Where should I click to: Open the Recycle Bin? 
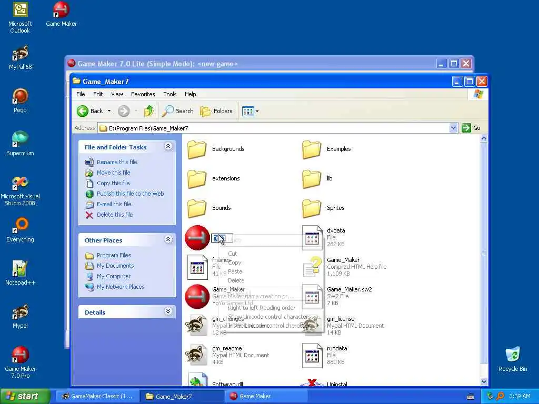click(x=513, y=359)
